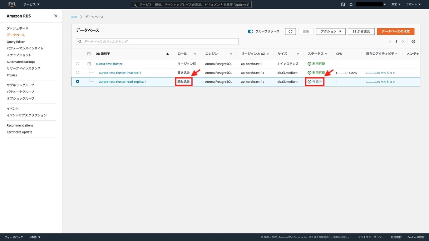Open データベース in the sidebar

(16, 35)
